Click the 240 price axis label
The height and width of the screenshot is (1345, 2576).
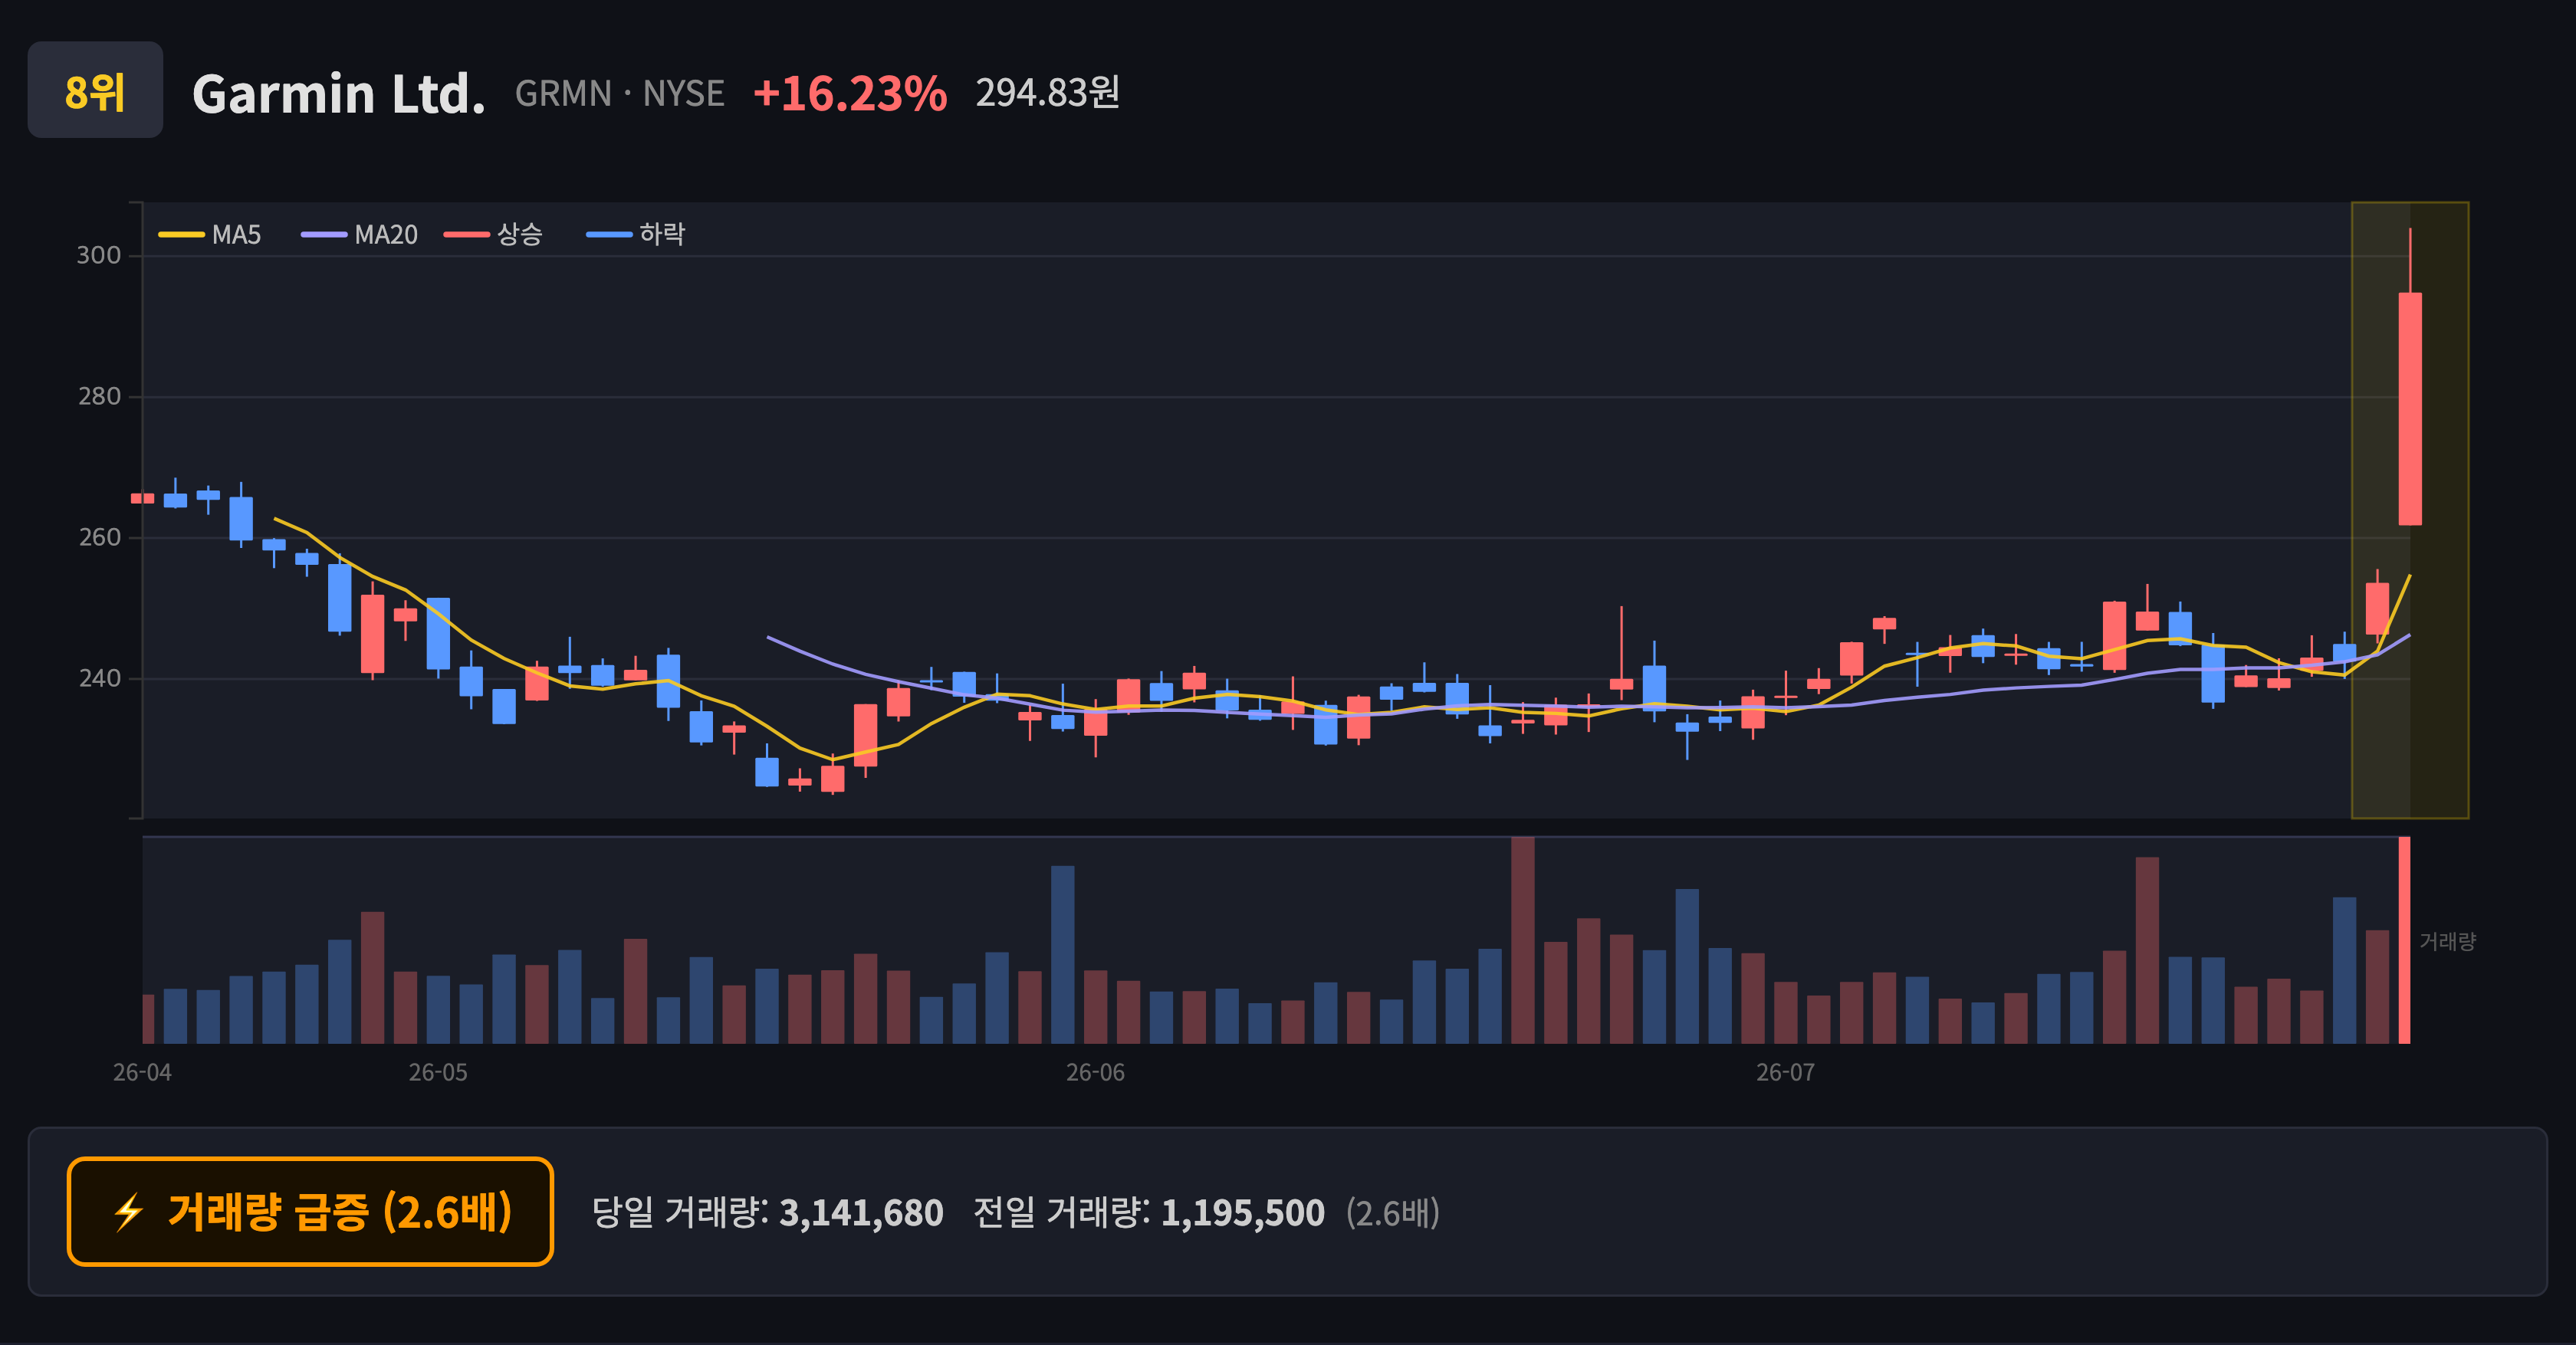[x=99, y=678]
